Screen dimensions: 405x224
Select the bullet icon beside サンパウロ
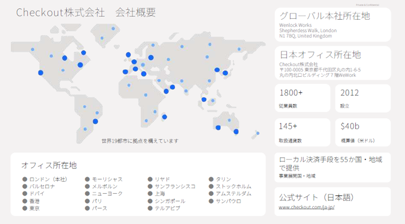[x=211, y=201]
